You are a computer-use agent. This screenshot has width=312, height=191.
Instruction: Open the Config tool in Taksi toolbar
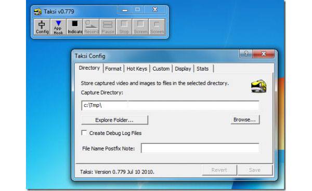point(42,27)
